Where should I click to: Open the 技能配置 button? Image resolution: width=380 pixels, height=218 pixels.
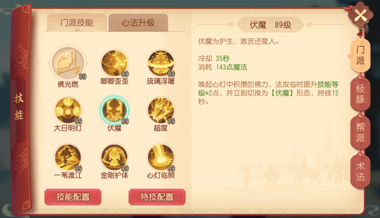point(73,197)
